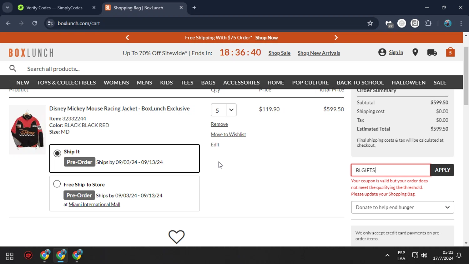Open a new browser tab
469x264 pixels.
point(194,8)
